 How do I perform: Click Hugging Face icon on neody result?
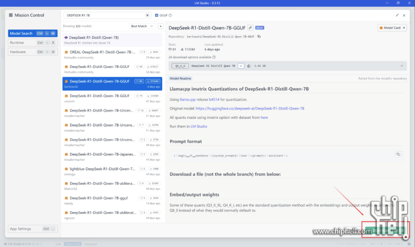coord(66,198)
